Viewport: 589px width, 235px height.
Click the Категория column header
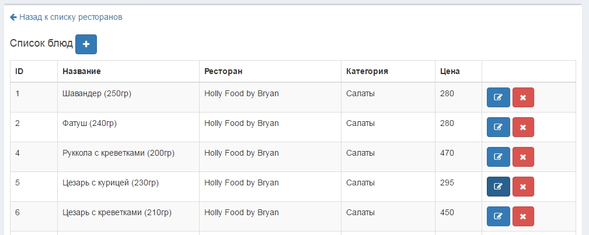tap(367, 71)
